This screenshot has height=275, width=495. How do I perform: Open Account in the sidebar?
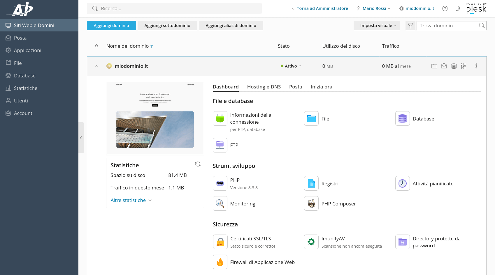tap(39, 113)
